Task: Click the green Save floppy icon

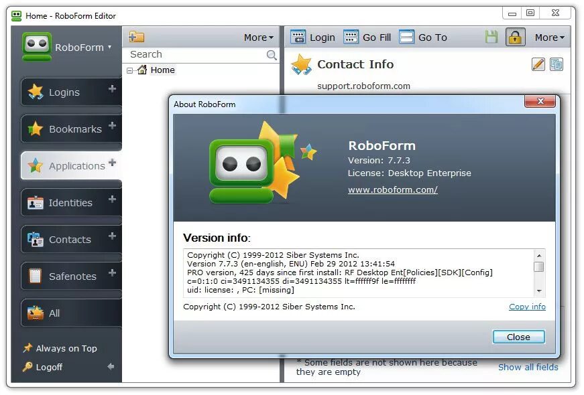Action: pyautogui.click(x=491, y=37)
